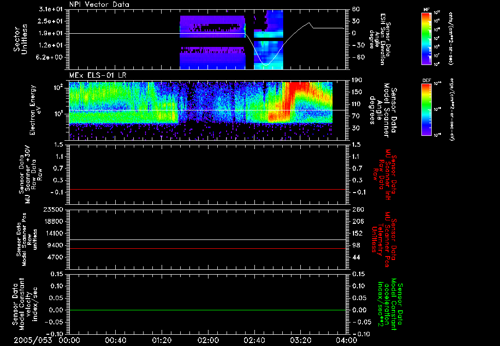Click the 04:00 time tick label
Viewport: 500px width, 346px height.
(347, 340)
